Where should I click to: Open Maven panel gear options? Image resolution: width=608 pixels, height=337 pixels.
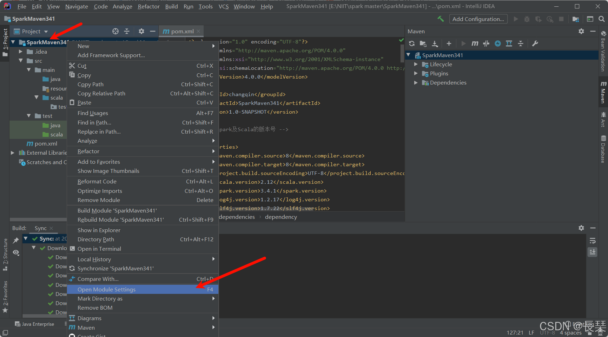pos(581,31)
